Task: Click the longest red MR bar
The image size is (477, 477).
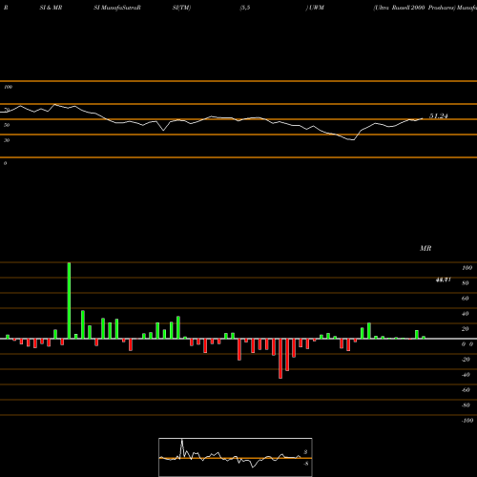Action: (280, 359)
